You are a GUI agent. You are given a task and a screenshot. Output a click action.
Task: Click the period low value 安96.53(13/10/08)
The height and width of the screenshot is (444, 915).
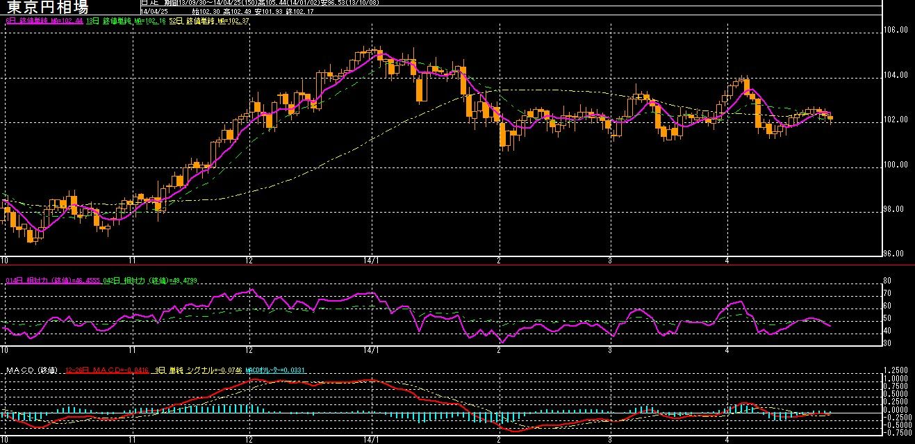(x=349, y=3)
